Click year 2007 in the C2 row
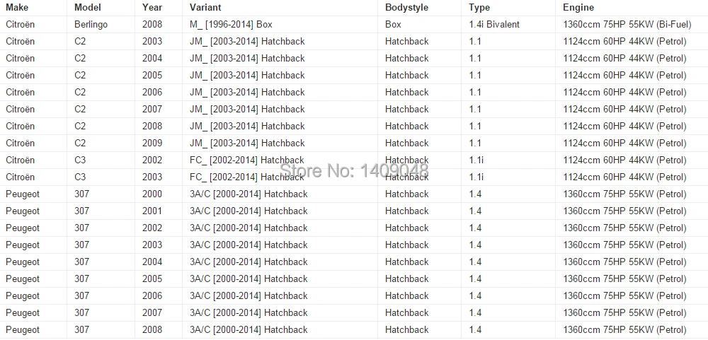Image resolution: width=708 pixels, height=340 pixels. [x=152, y=109]
